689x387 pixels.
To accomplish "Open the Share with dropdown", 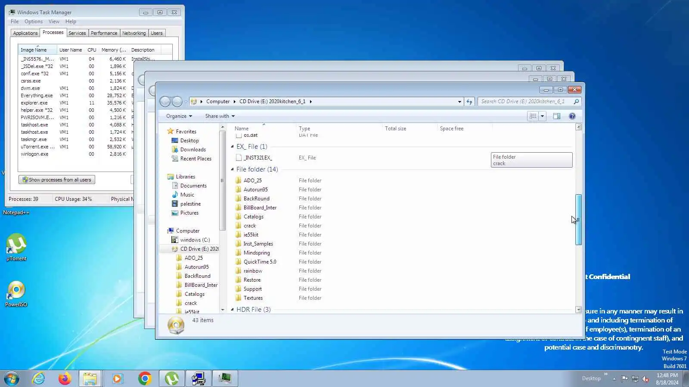I will pyautogui.click(x=220, y=116).
